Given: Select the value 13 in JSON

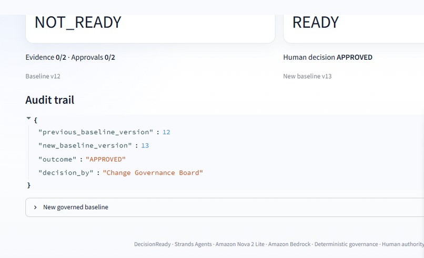Looking at the screenshot, I should (145, 146).
